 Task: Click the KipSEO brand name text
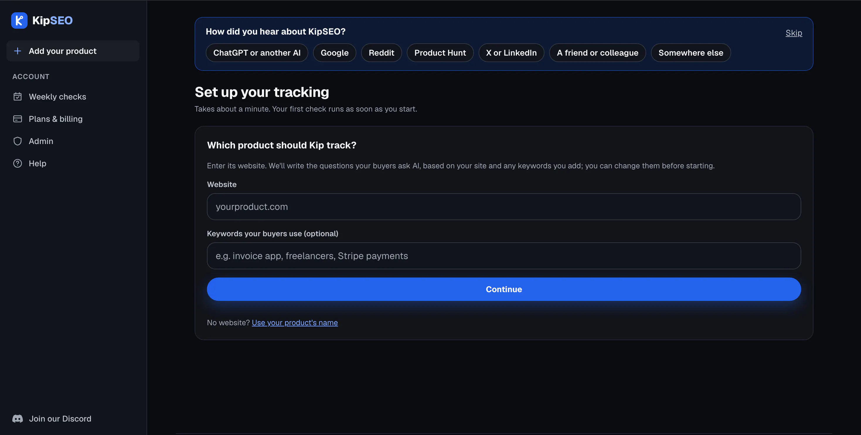[x=52, y=20]
